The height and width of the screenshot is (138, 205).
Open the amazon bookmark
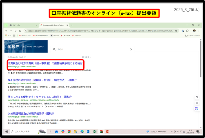click(55, 35)
